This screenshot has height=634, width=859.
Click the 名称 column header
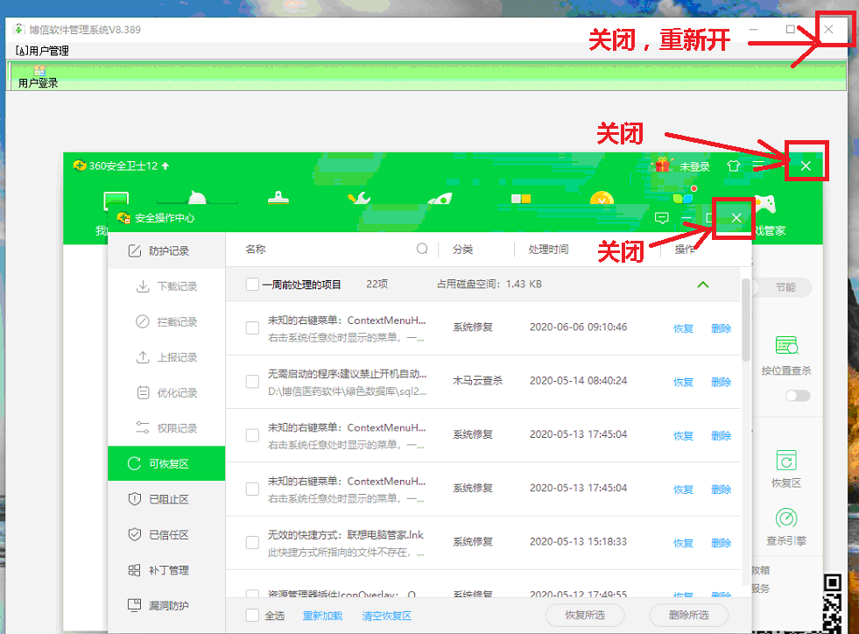(x=256, y=250)
